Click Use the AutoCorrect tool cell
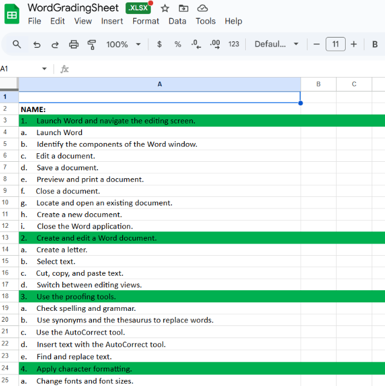This screenshot has height=386, width=385. [160, 332]
